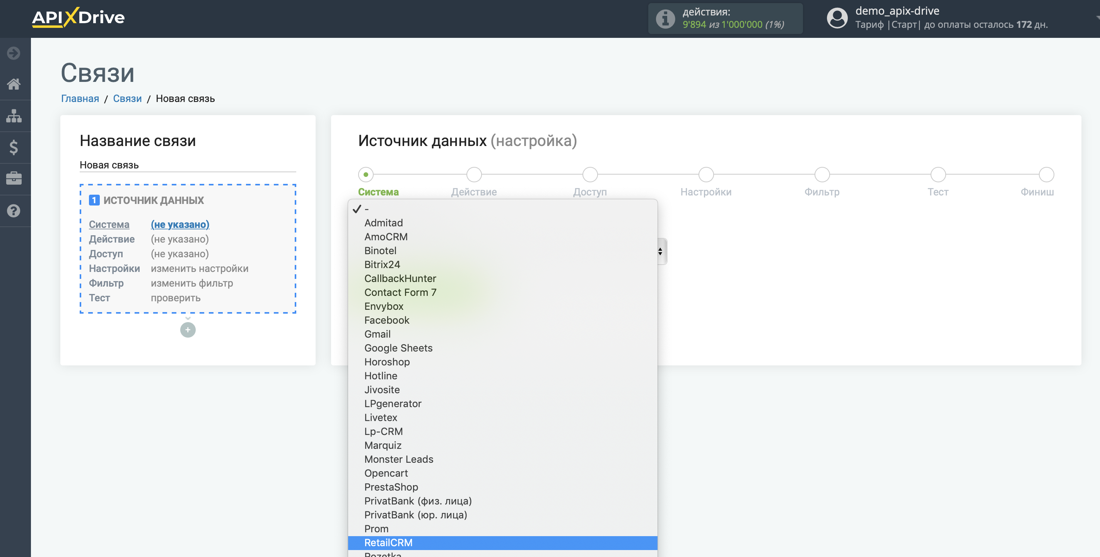The image size is (1100, 557).
Task: Click the Система link in source block
Action: click(109, 224)
